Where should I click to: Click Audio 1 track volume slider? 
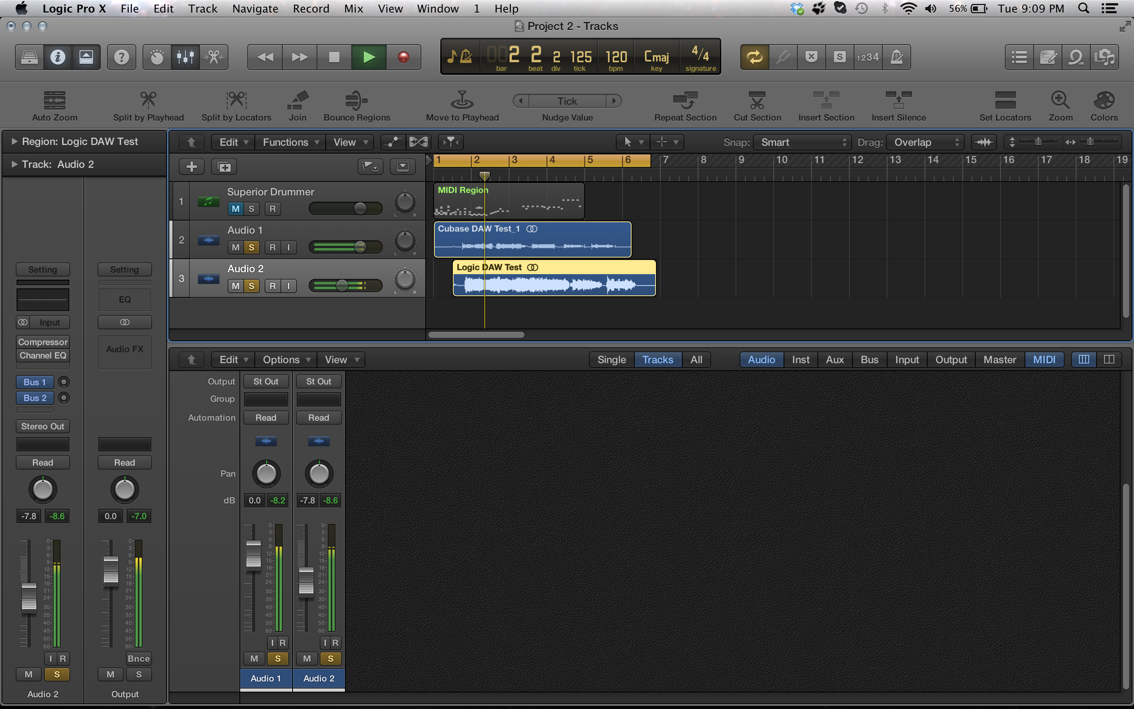(346, 247)
